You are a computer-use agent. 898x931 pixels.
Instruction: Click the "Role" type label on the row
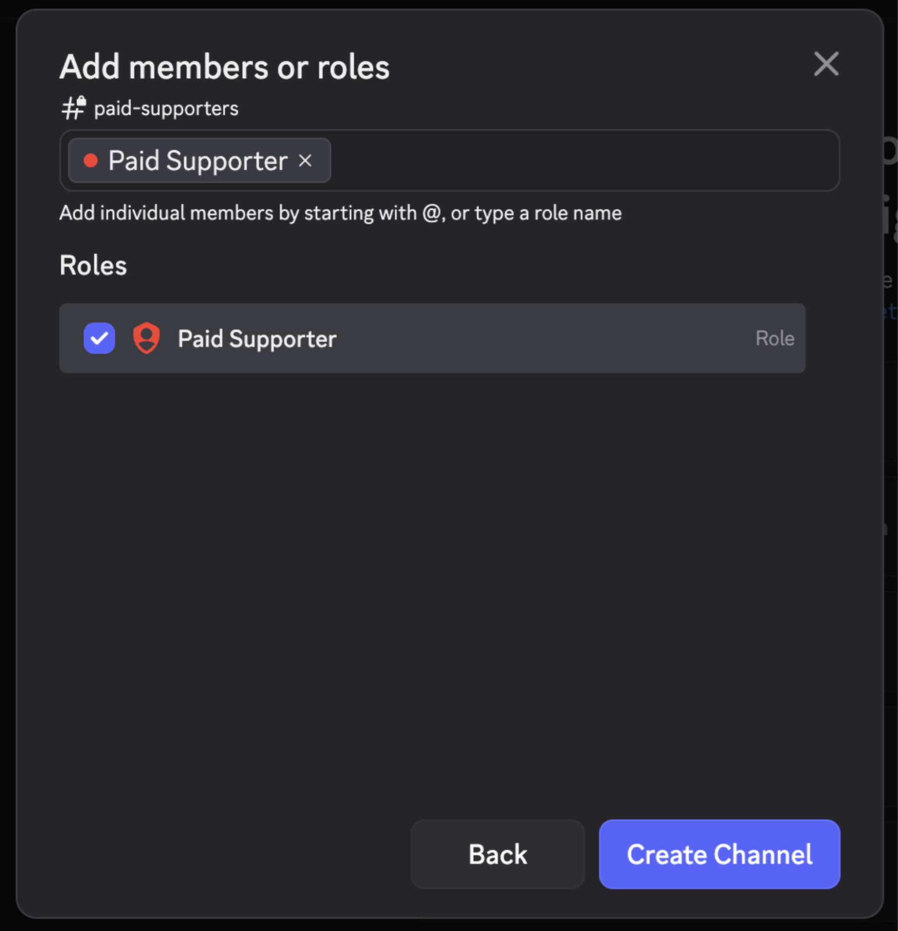(x=775, y=339)
